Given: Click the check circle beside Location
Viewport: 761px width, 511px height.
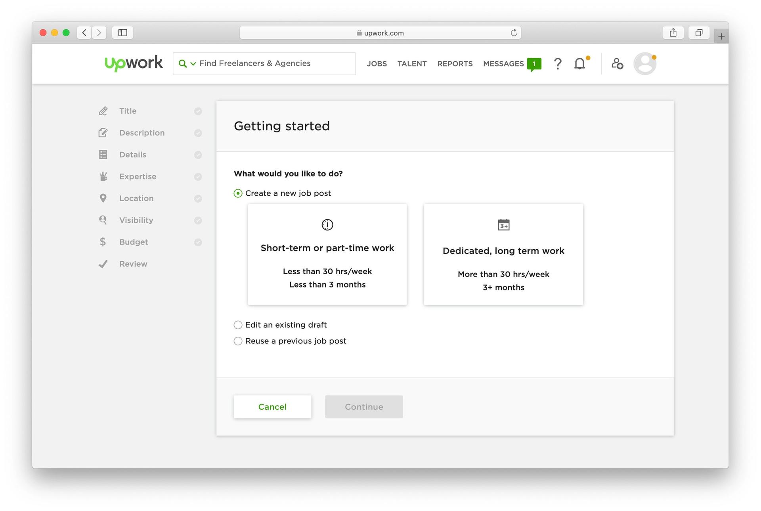Looking at the screenshot, I should (198, 198).
